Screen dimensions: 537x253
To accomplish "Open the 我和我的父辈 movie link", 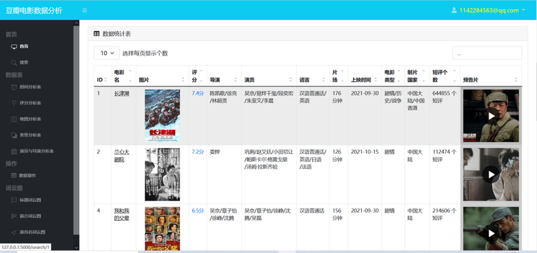I will [x=121, y=214].
